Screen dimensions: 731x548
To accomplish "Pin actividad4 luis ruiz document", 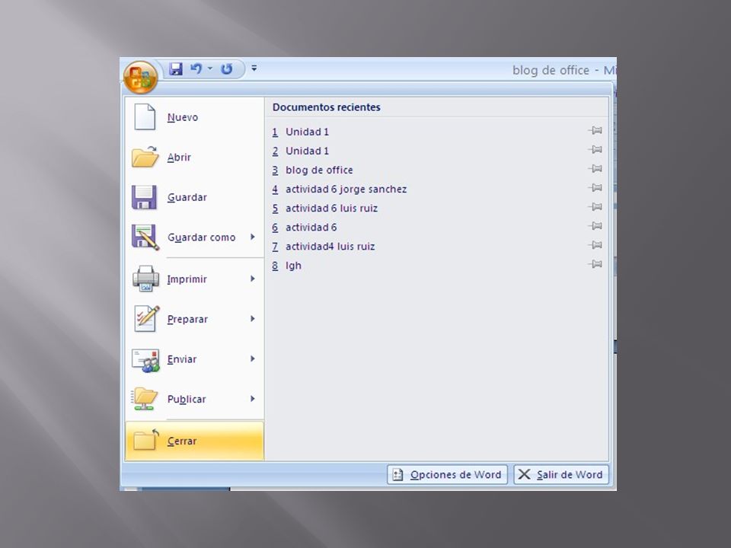I will coord(595,245).
